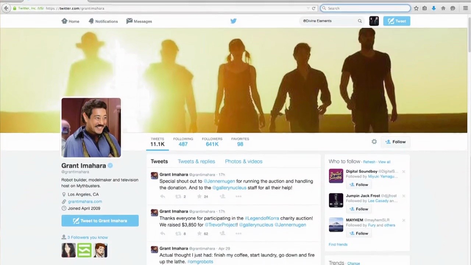This screenshot has width=471, height=265.
Task: Favorite the 'Special shout out' tweet
Action: (199, 197)
